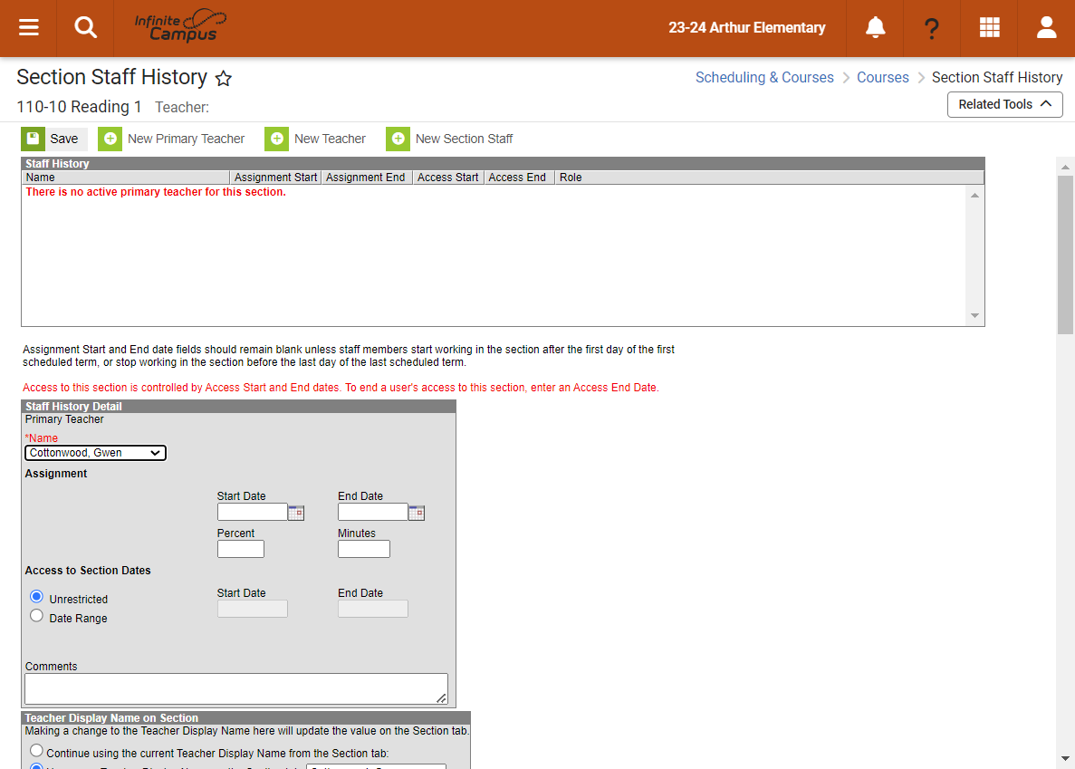Select the Date Range access radio button
The image size is (1075, 769).
(x=36, y=616)
